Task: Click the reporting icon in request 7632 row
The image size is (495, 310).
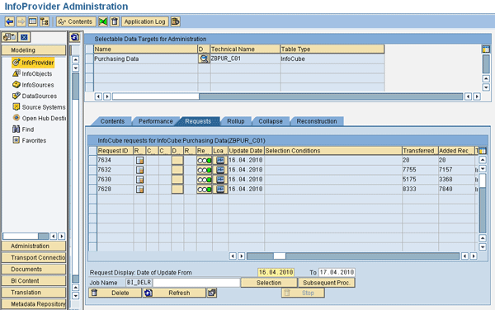Action: point(139,170)
